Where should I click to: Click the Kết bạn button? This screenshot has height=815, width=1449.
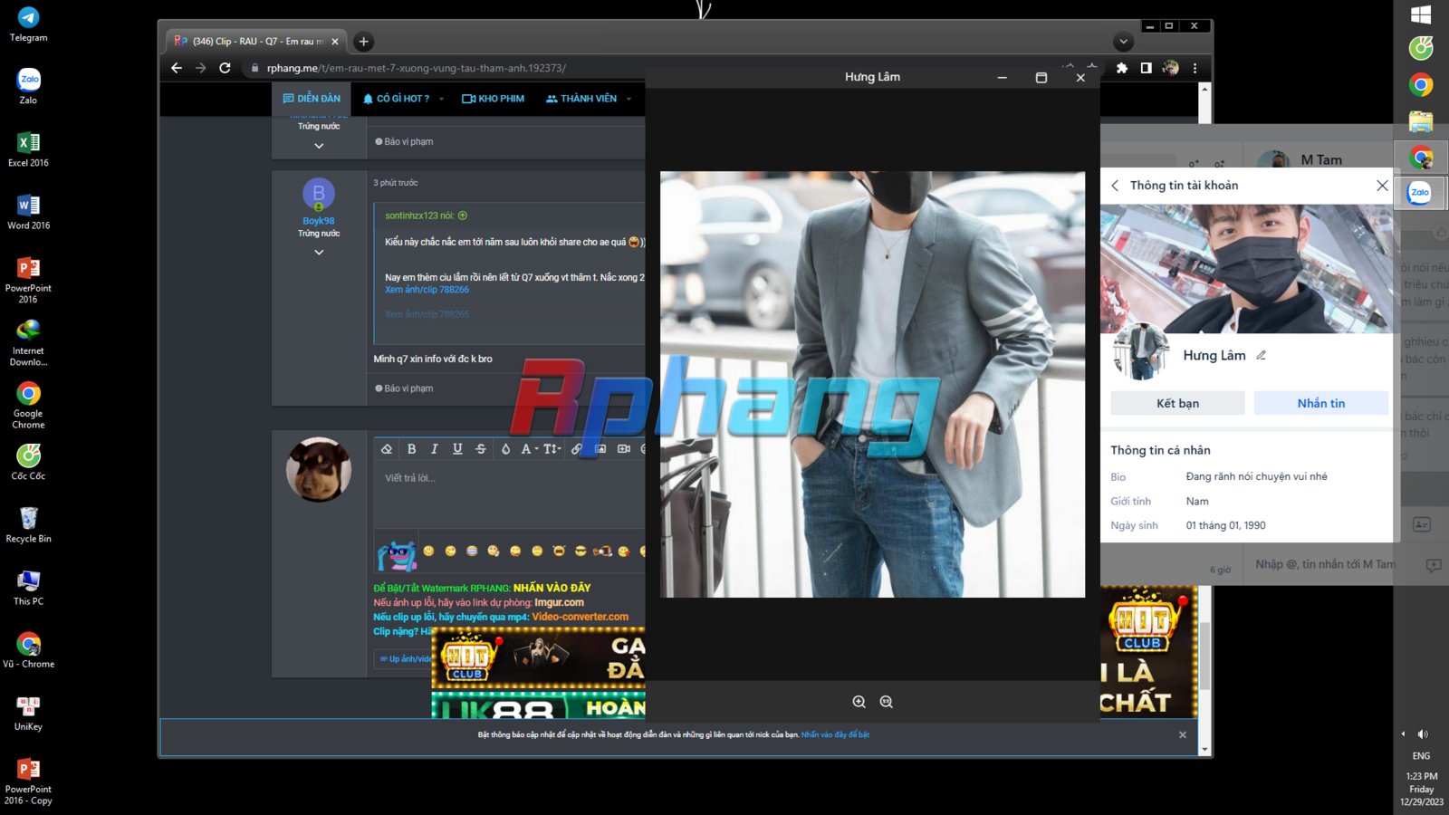[1177, 403]
